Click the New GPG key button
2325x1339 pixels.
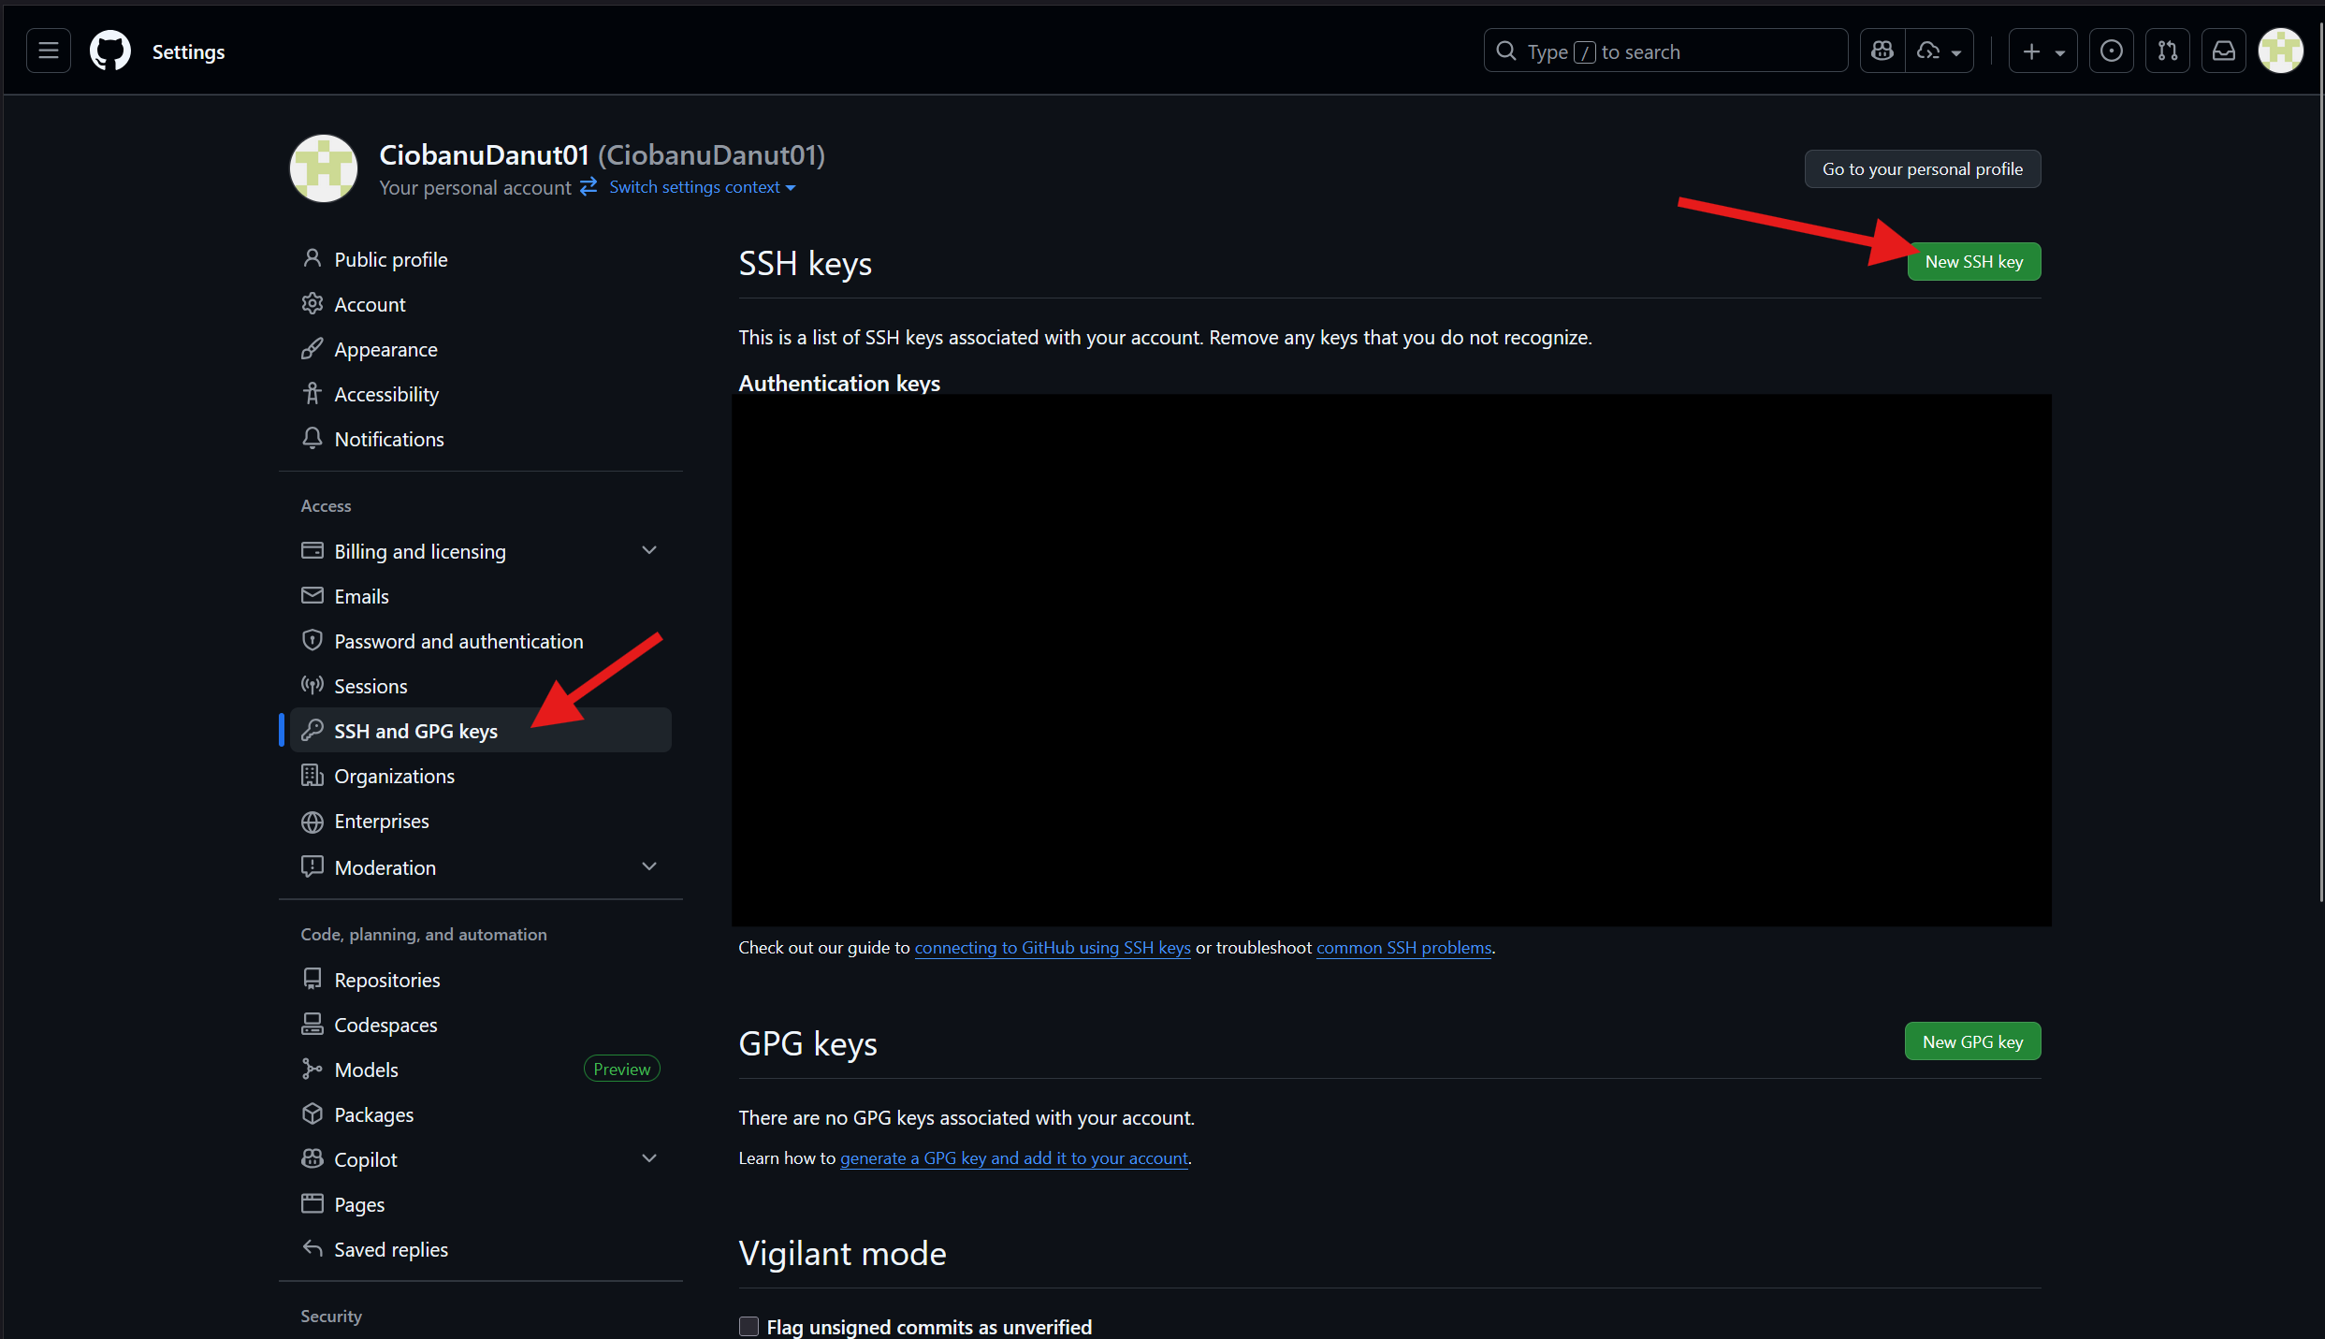(1971, 1041)
